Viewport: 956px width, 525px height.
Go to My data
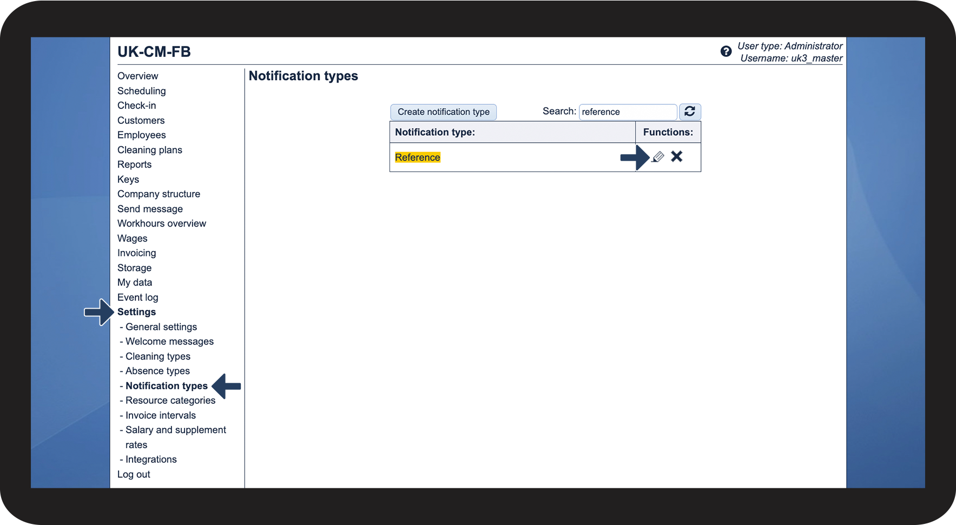tap(135, 282)
